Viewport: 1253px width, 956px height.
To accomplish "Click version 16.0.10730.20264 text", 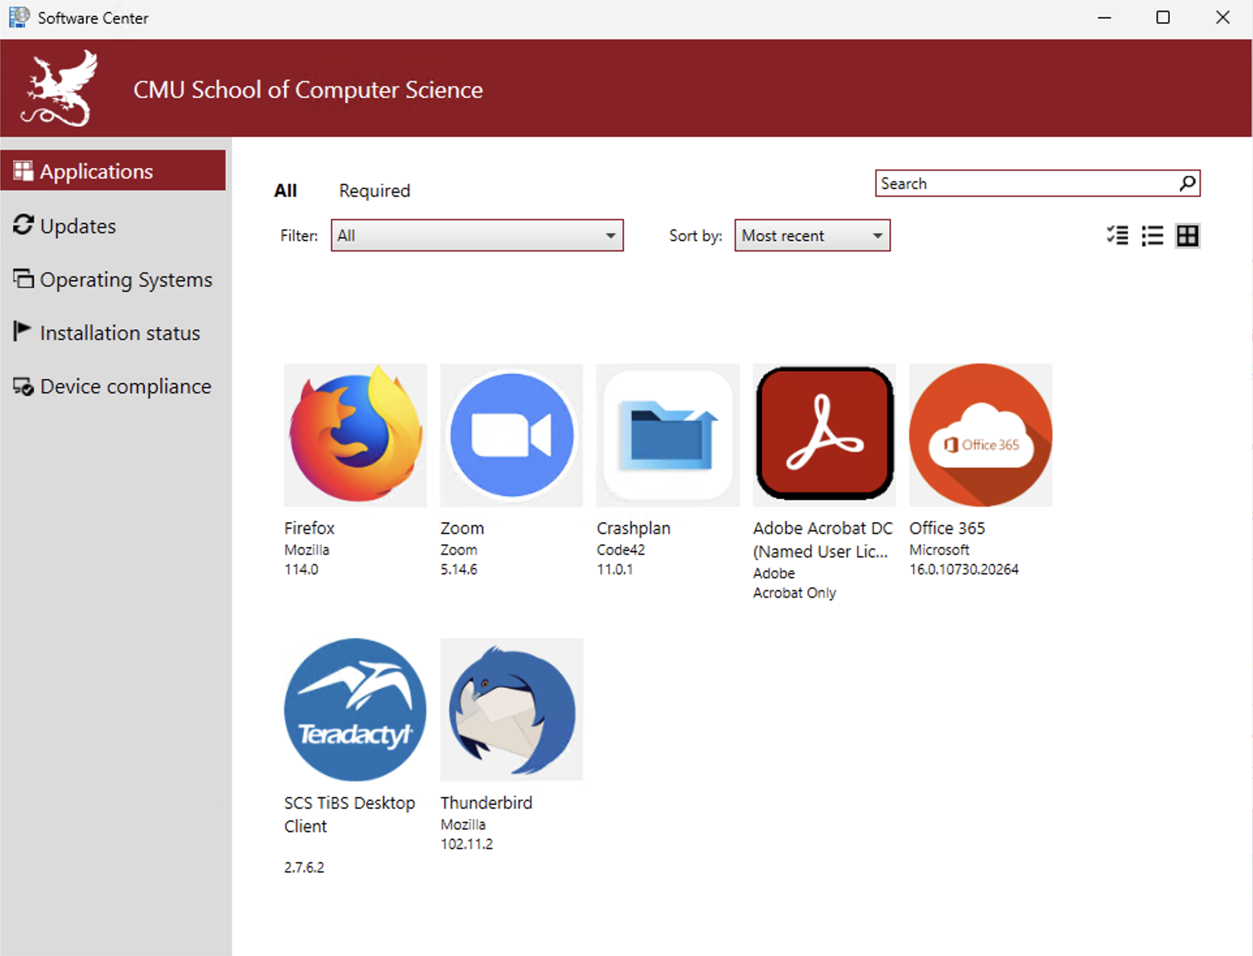I will tap(964, 570).
